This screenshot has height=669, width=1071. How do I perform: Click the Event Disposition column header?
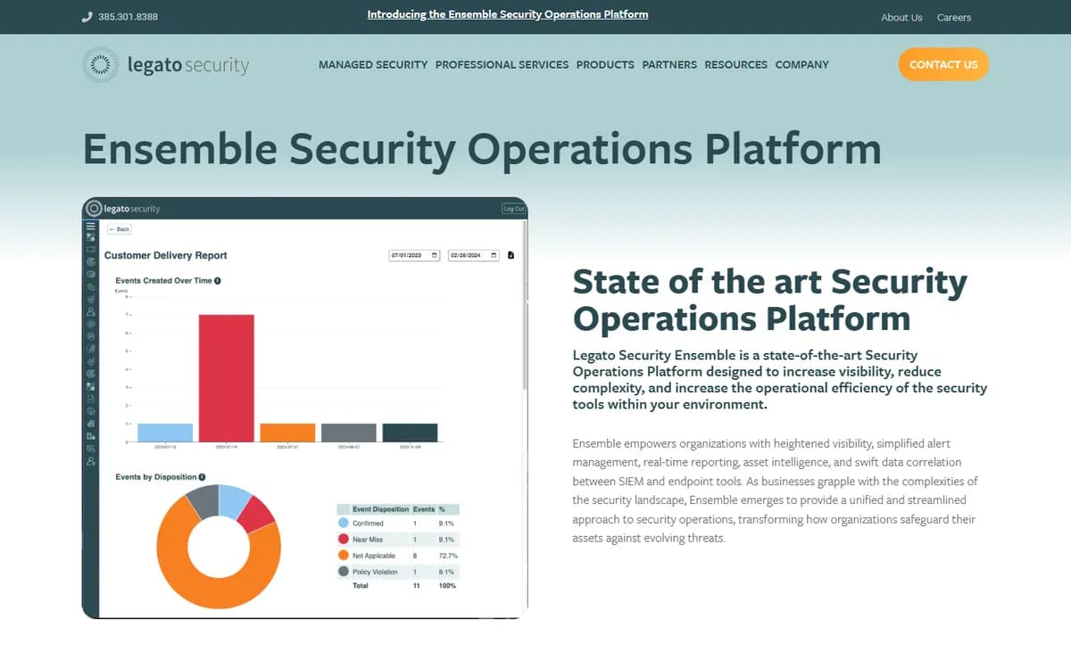[380, 508]
